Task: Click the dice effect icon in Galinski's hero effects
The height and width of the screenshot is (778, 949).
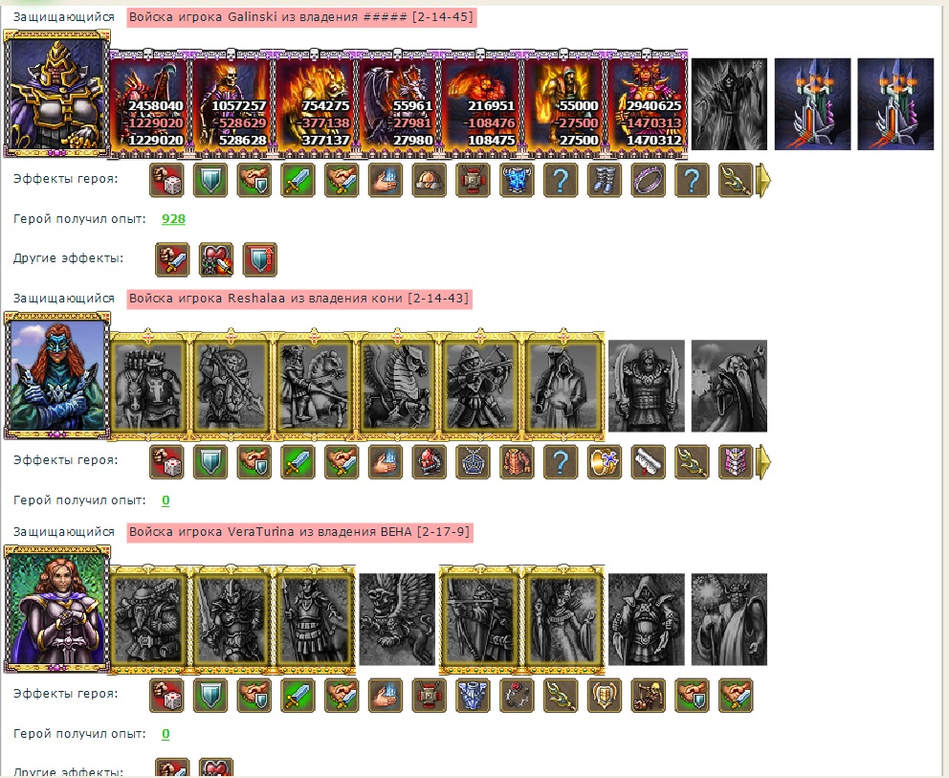Action: coord(166,180)
